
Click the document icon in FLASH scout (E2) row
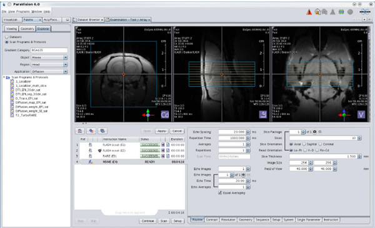(168, 151)
